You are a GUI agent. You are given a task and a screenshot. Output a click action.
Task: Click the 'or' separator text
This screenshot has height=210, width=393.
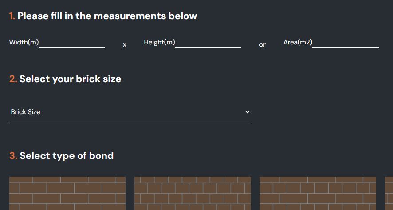point(262,45)
